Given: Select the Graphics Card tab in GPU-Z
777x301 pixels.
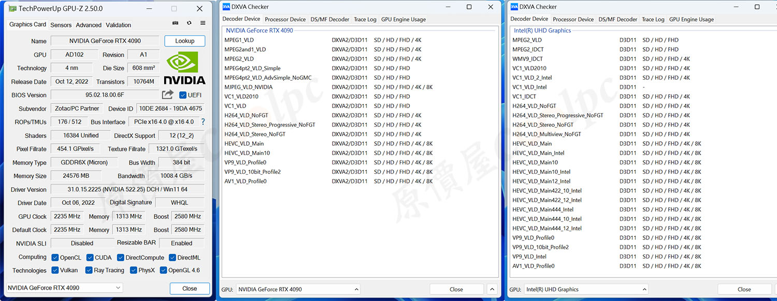Looking at the screenshot, I should (28, 24).
